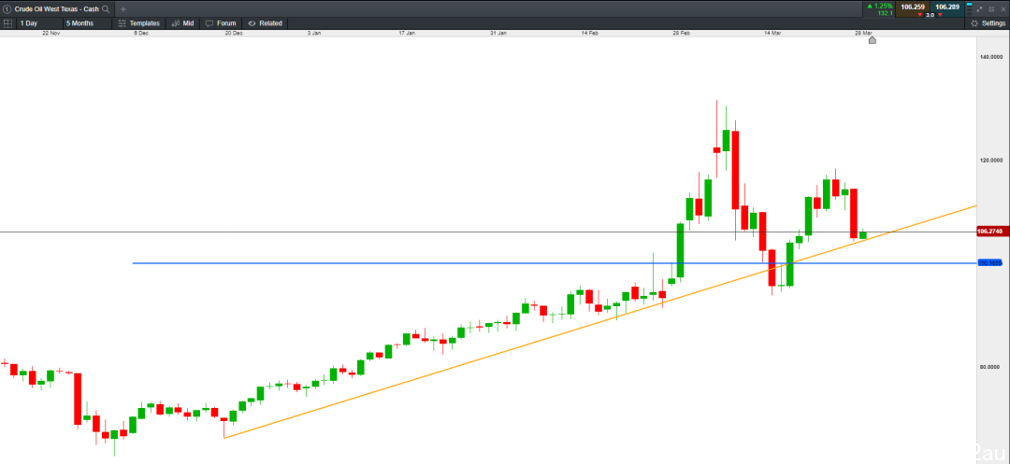Viewport: 1010px width, 464px height.
Task: Open the Templates menu
Action: coord(138,23)
